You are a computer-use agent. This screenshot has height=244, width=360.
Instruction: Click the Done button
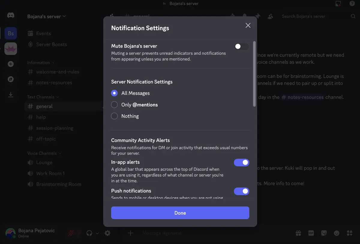(180, 213)
